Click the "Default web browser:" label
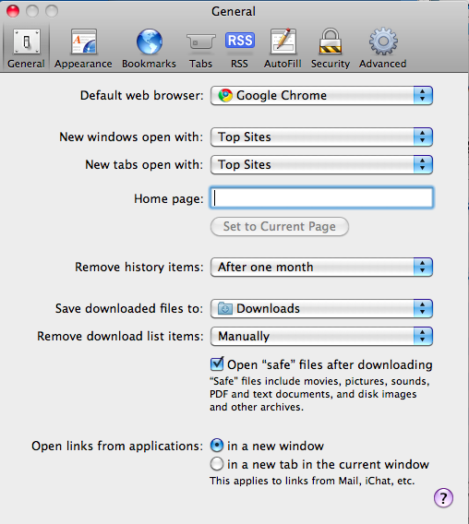The image size is (469, 524). (142, 96)
